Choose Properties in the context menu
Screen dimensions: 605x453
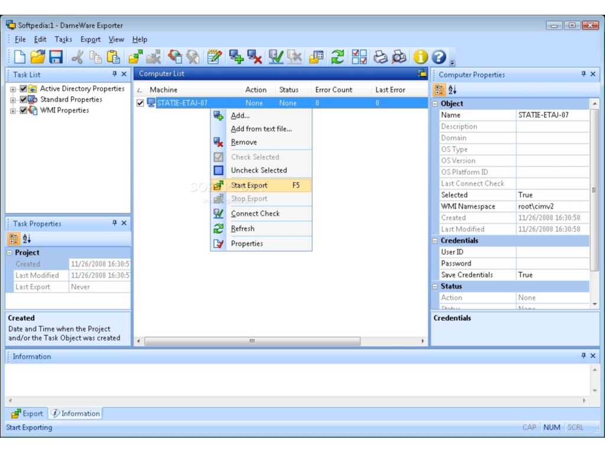pos(261,244)
